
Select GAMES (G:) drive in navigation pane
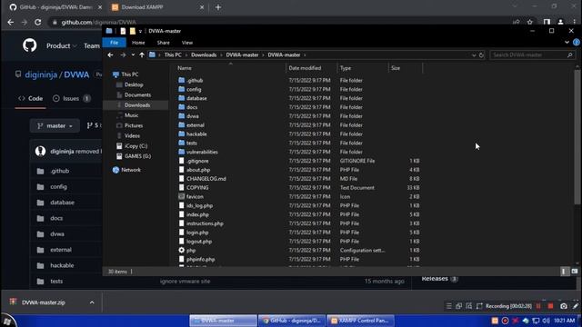[137, 156]
